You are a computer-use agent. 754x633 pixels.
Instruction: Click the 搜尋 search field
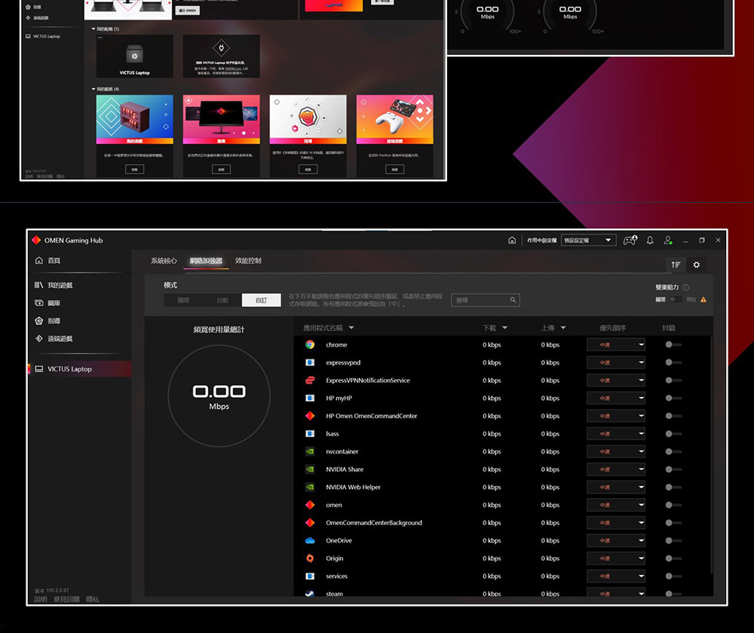[485, 300]
